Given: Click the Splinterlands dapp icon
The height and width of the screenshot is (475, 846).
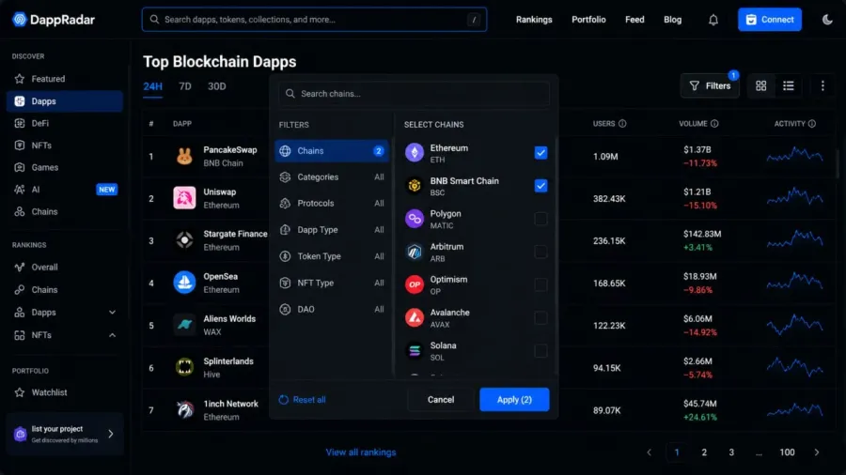Looking at the screenshot, I should tap(184, 367).
